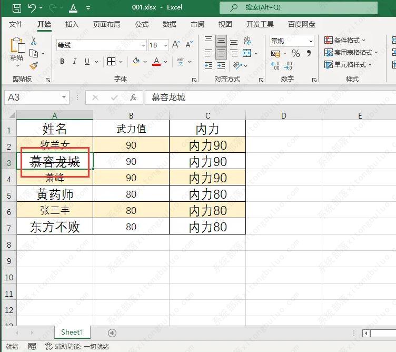This screenshot has width=396, height=352.
Task: Click the Format Painter brush icon
Action: tap(34, 65)
